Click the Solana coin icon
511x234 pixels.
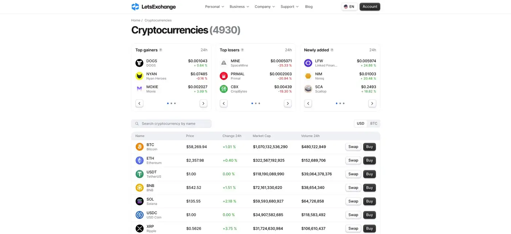[139, 201]
